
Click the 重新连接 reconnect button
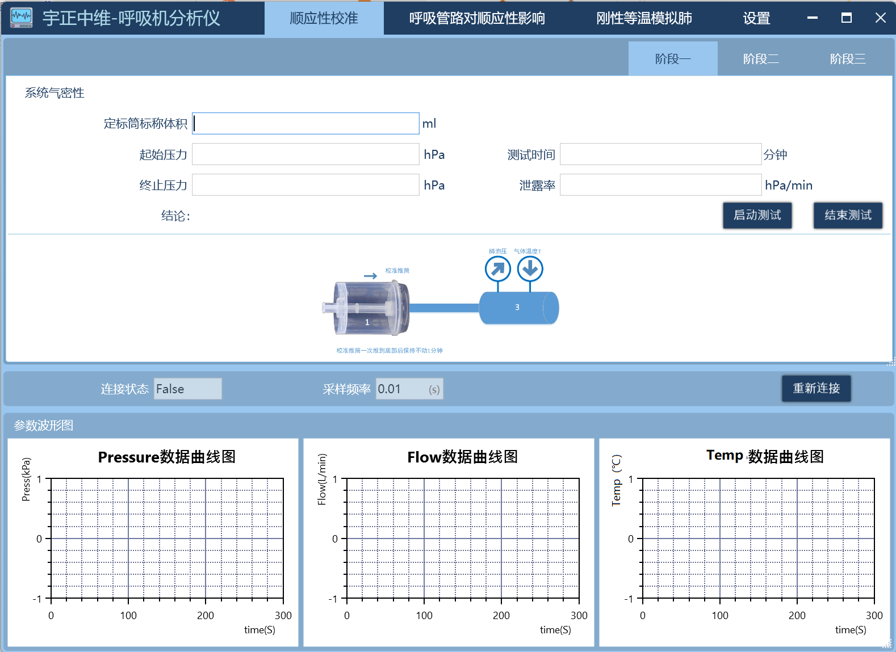click(816, 388)
